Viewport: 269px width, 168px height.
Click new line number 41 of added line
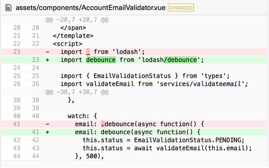click(35, 132)
